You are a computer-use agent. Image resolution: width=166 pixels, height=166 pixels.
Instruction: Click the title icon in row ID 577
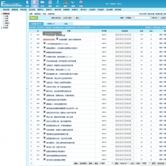[x=44, y=133]
